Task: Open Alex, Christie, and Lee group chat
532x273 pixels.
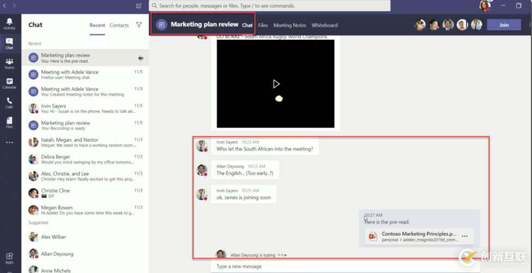Action: [x=85, y=176]
